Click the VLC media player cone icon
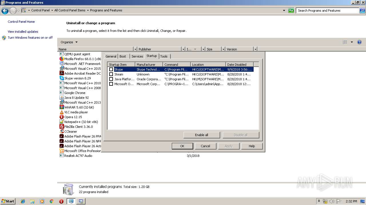The height and width of the screenshot is (205, 366). [61, 112]
